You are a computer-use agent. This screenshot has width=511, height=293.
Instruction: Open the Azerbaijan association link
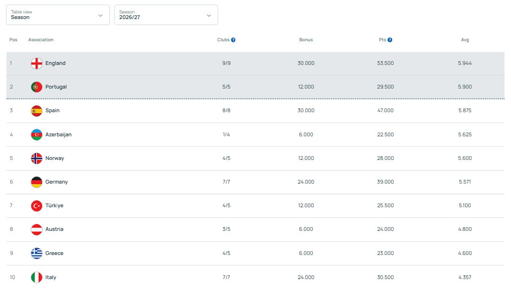(x=58, y=134)
